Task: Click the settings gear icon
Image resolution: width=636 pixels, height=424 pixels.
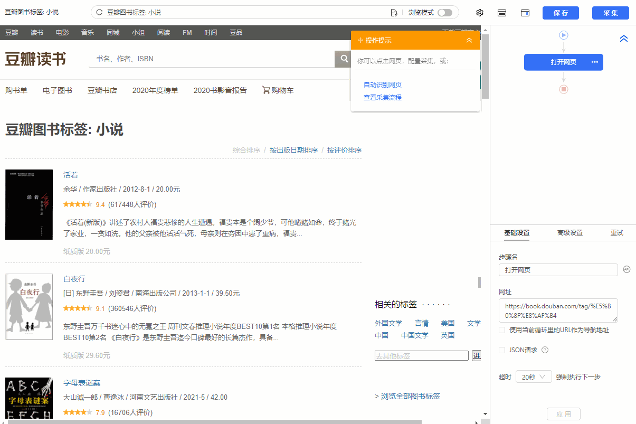Action: [x=480, y=13]
